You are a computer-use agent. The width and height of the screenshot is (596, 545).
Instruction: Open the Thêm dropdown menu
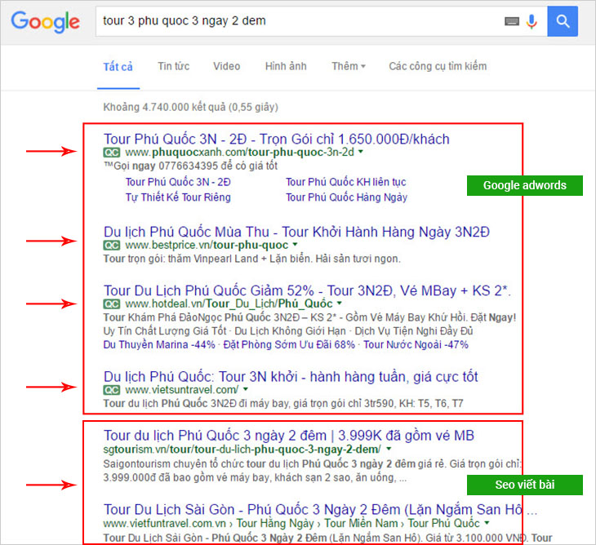tap(349, 66)
